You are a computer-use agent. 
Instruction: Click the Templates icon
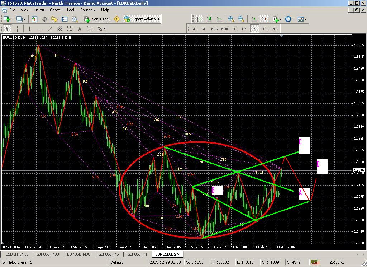pyautogui.click(x=301, y=19)
